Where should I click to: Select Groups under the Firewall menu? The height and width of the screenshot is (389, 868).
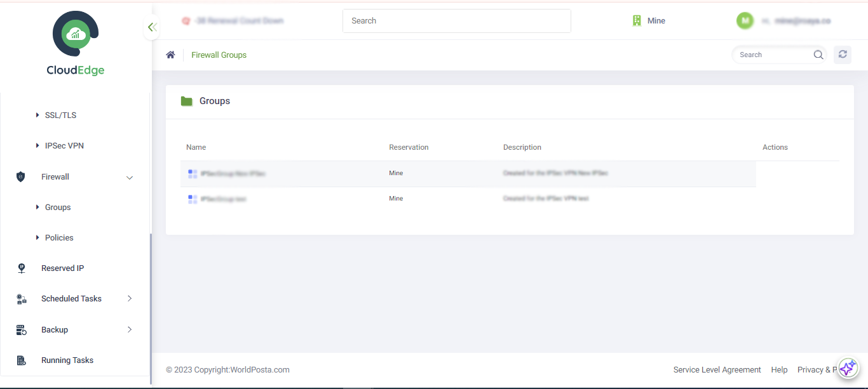pyautogui.click(x=57, y=207)
